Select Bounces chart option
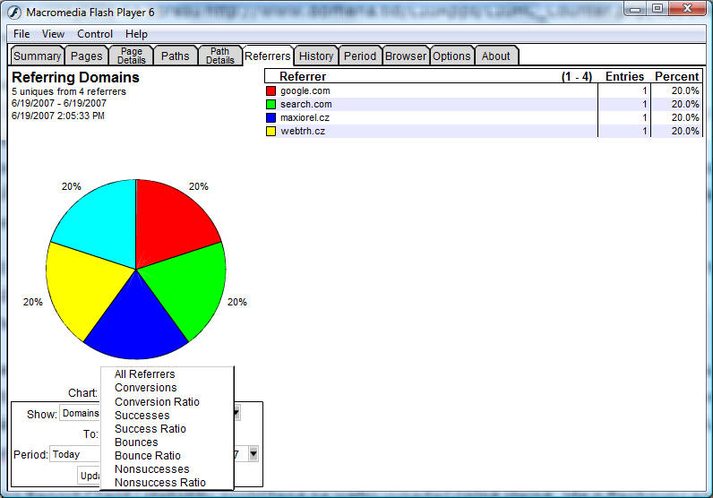This screenshot has height=498, width=713. (136, 442)
